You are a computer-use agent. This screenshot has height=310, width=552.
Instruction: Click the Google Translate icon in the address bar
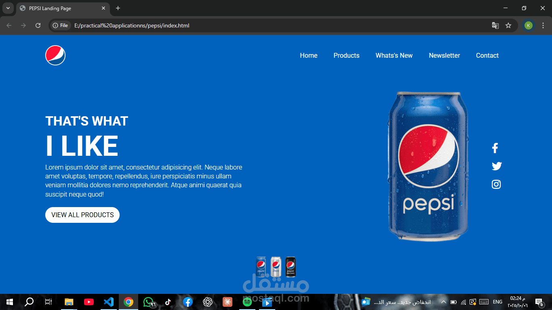[x=495, y=25]
